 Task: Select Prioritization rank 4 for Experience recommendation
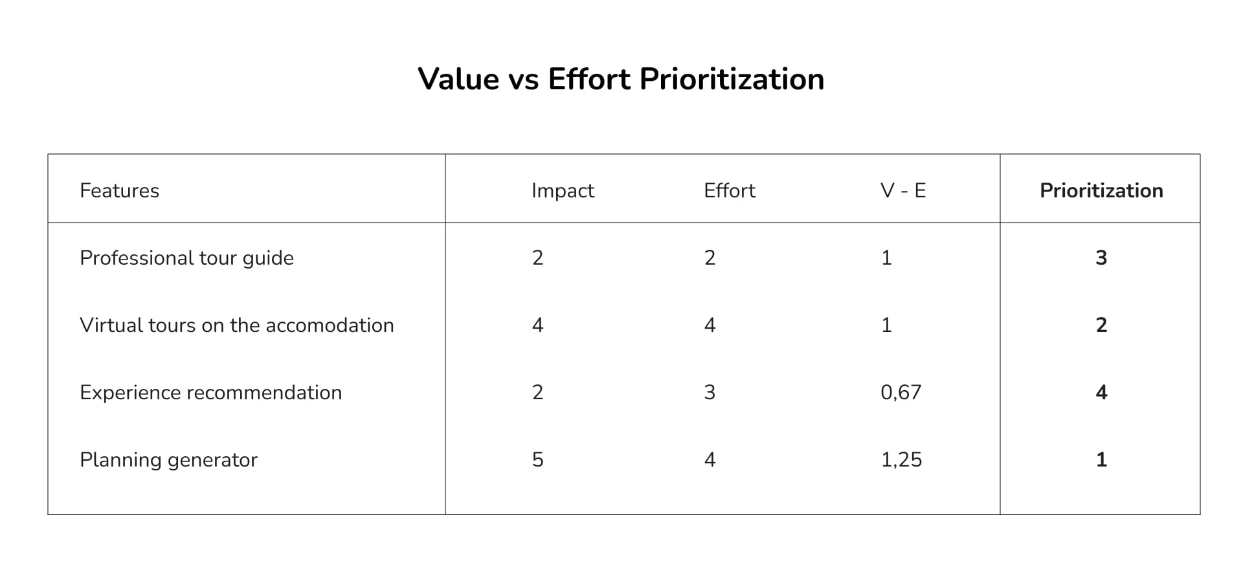coord(1101,393)
